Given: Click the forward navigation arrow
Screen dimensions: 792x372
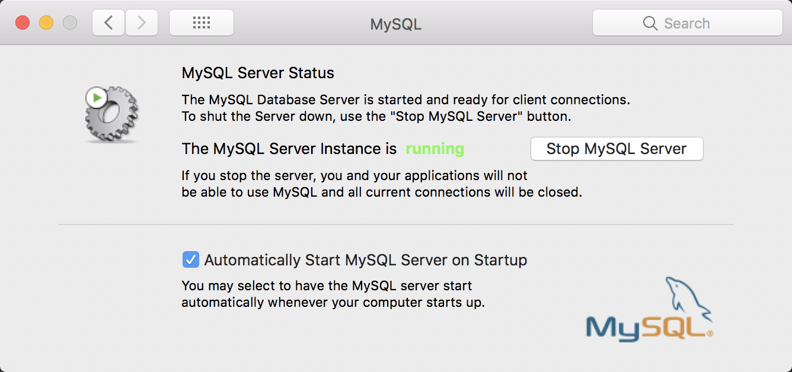Looking at the screenshot, I should [142, 23].
